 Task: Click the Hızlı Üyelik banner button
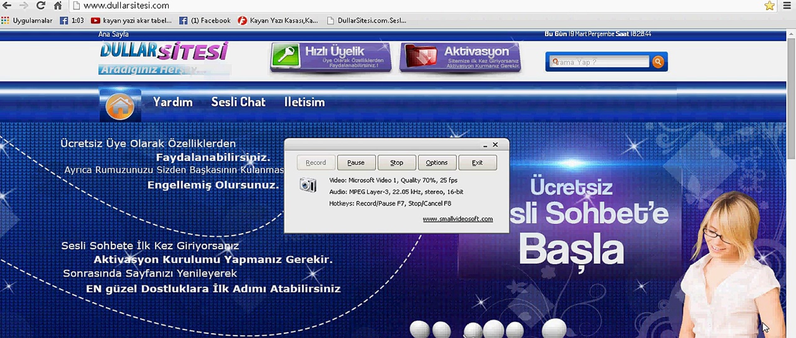click(x=331, y=57)
